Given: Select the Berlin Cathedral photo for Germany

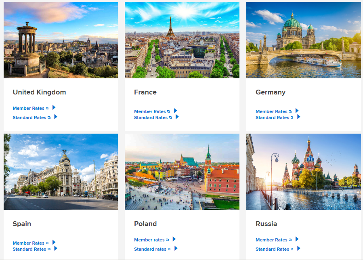Looking at the screenshot, I should 304,40.
